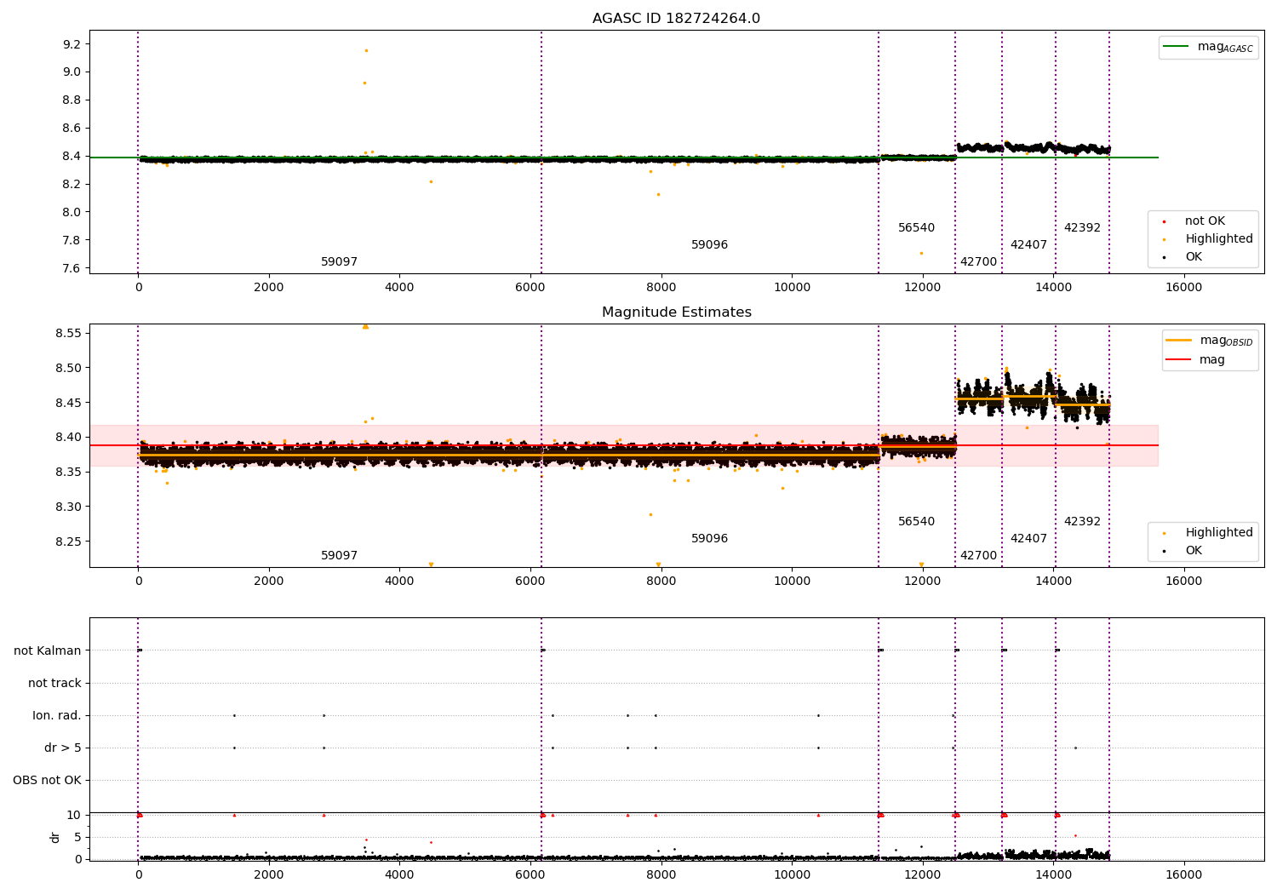
Task: Click the title 'AGASC ID 182724264.0'
Action: 676,19
